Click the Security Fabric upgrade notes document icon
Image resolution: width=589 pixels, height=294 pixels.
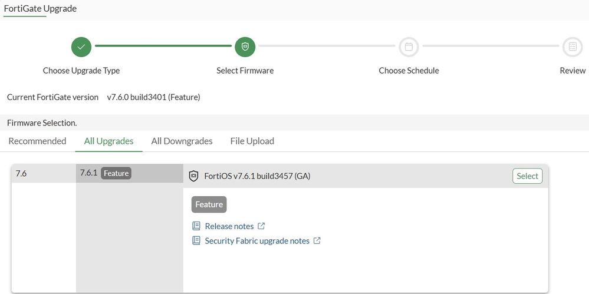(196, 241)
